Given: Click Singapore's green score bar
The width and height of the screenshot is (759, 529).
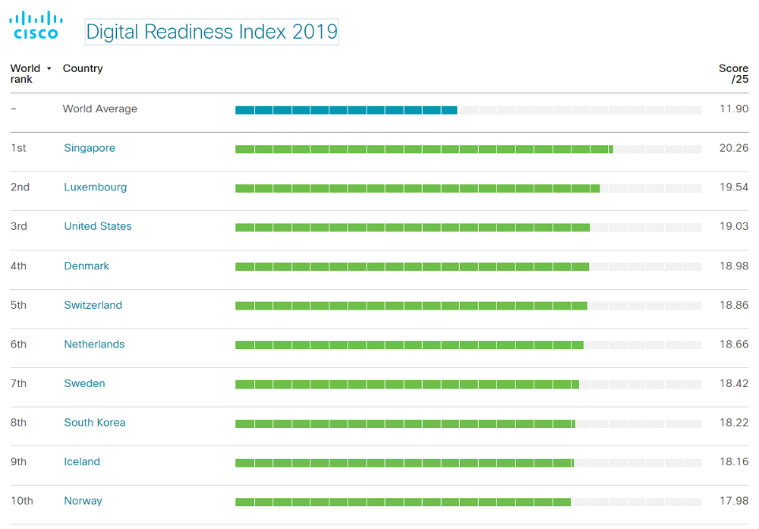Looking at the screenshot, I should (x=424, y=149).
